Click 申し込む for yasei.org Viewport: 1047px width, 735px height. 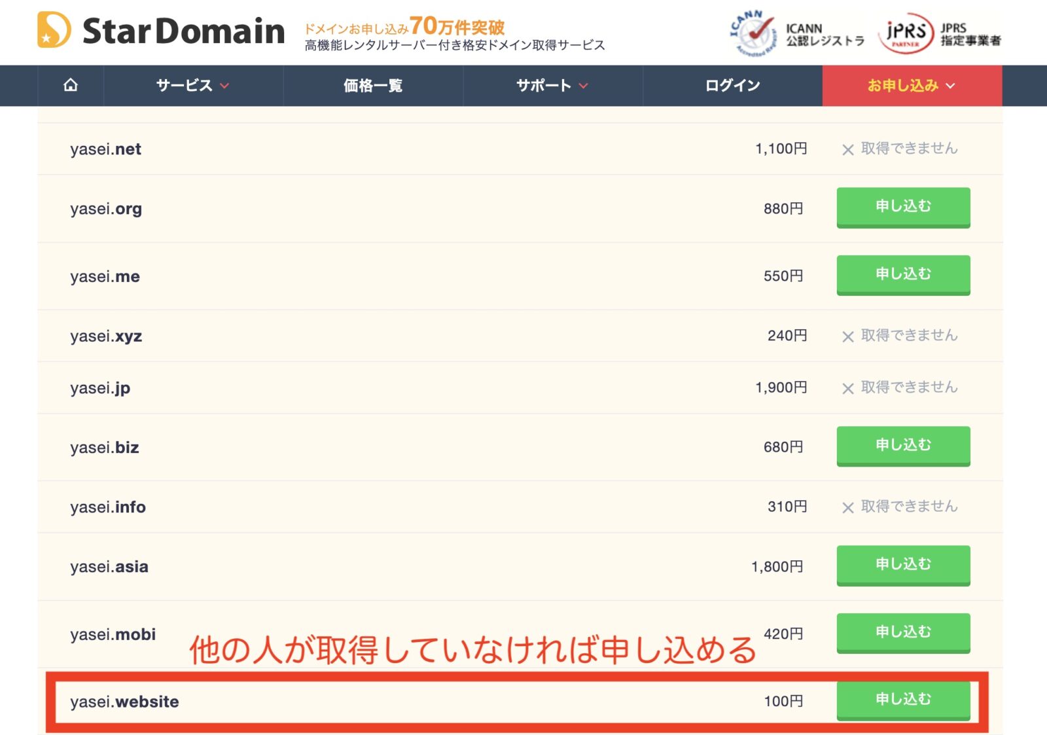903,207
